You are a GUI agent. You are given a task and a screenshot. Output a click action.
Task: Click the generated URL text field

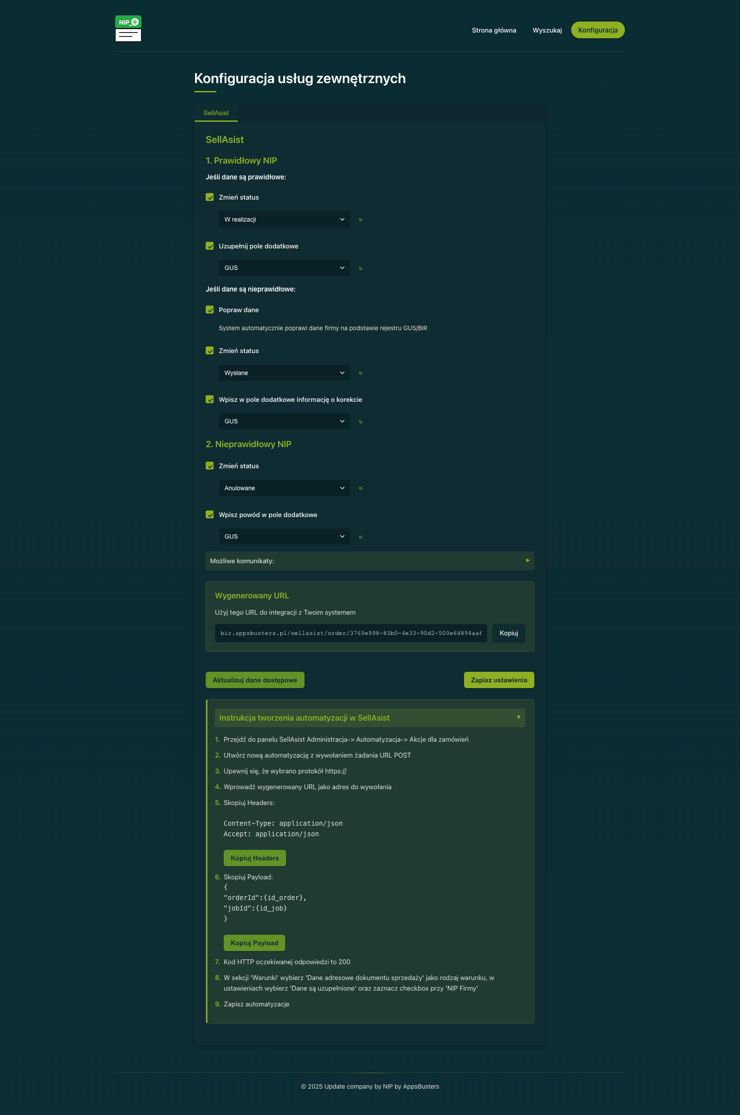coord(351,633)
